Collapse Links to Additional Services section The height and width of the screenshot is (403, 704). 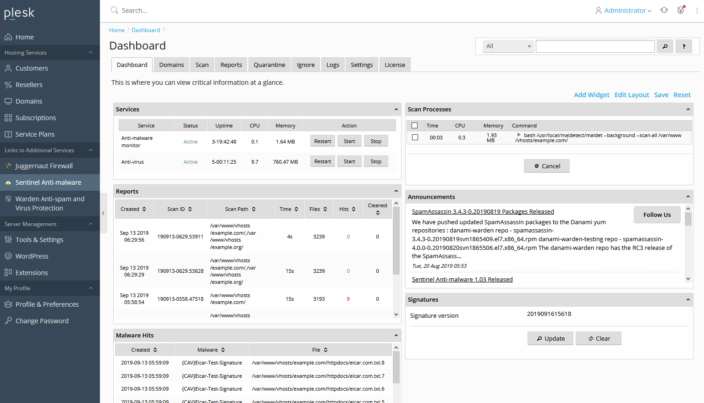coord(91,150)
